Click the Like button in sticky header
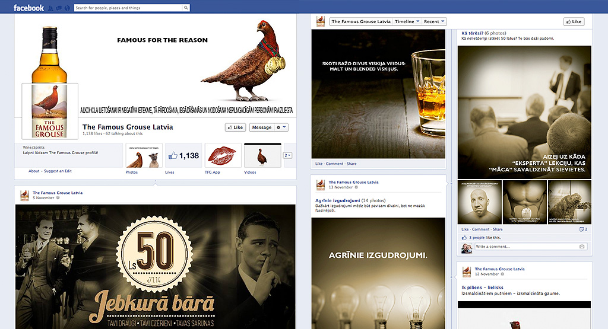Image resolution: width=608 pixels, height=329 pixels. [x=574, y=22]
